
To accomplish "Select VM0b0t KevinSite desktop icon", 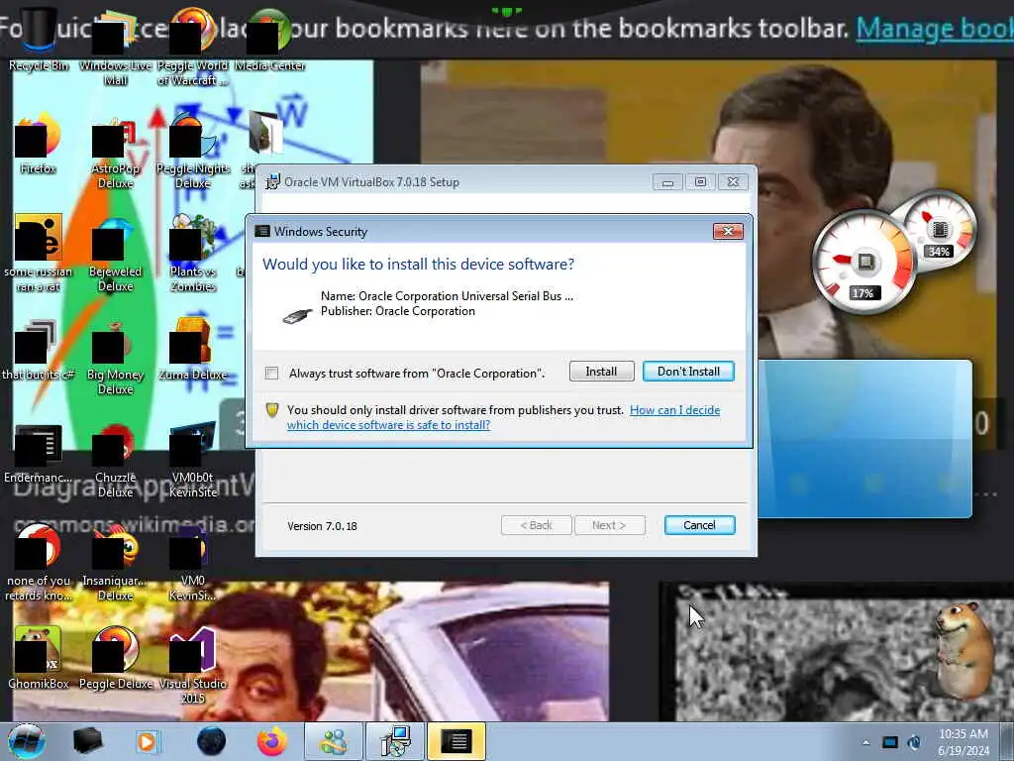I will click(x=193, y=460).
